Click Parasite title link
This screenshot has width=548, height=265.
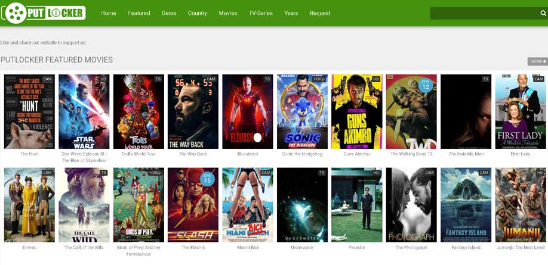(357, 247)
